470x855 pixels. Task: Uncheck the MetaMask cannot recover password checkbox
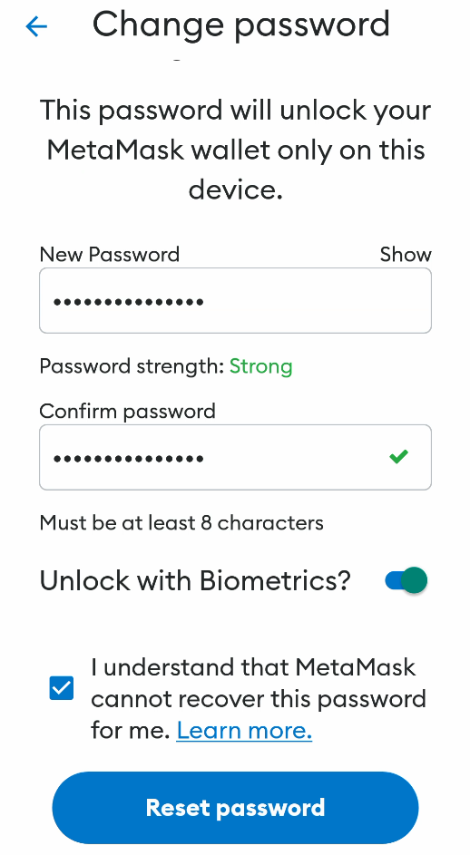coord(61,687)
